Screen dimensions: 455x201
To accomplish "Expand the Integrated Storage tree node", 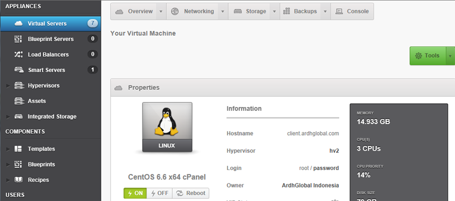I will (x=8, y=117).
